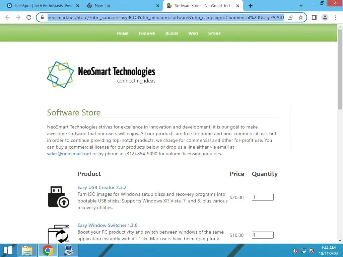Select the Software Store tab
Image resolution: width=343 pixels, height=257 pixels.
point(203,6)
